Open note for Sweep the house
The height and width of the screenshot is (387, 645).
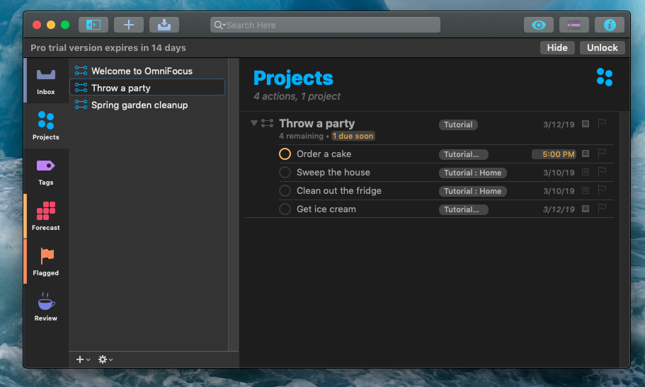coord(586,172)
